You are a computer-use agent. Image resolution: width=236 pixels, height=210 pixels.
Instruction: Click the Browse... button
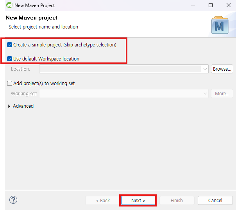click(222, 69)
